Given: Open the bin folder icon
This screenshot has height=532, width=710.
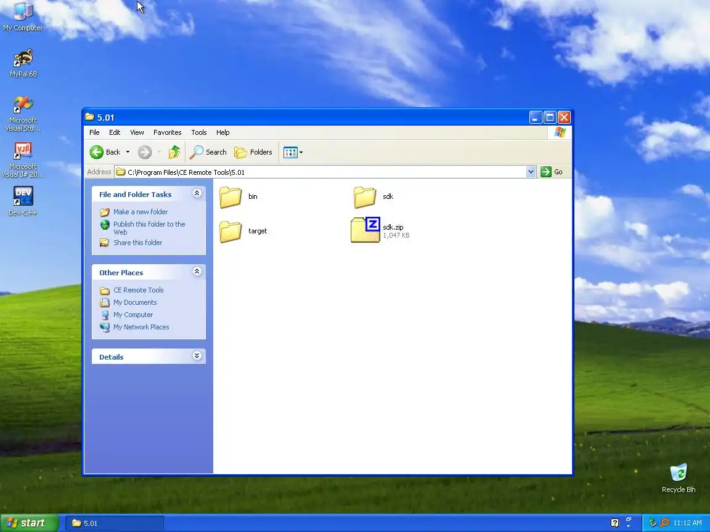Looking at the screenshot, I should [x=231, y=197].
